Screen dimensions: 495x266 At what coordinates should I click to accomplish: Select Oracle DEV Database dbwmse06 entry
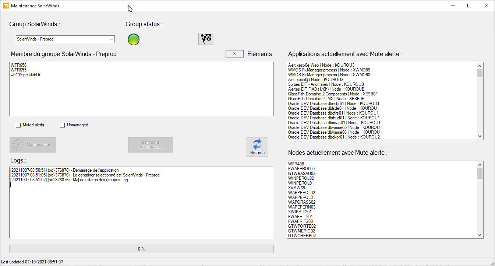[335, 132]
